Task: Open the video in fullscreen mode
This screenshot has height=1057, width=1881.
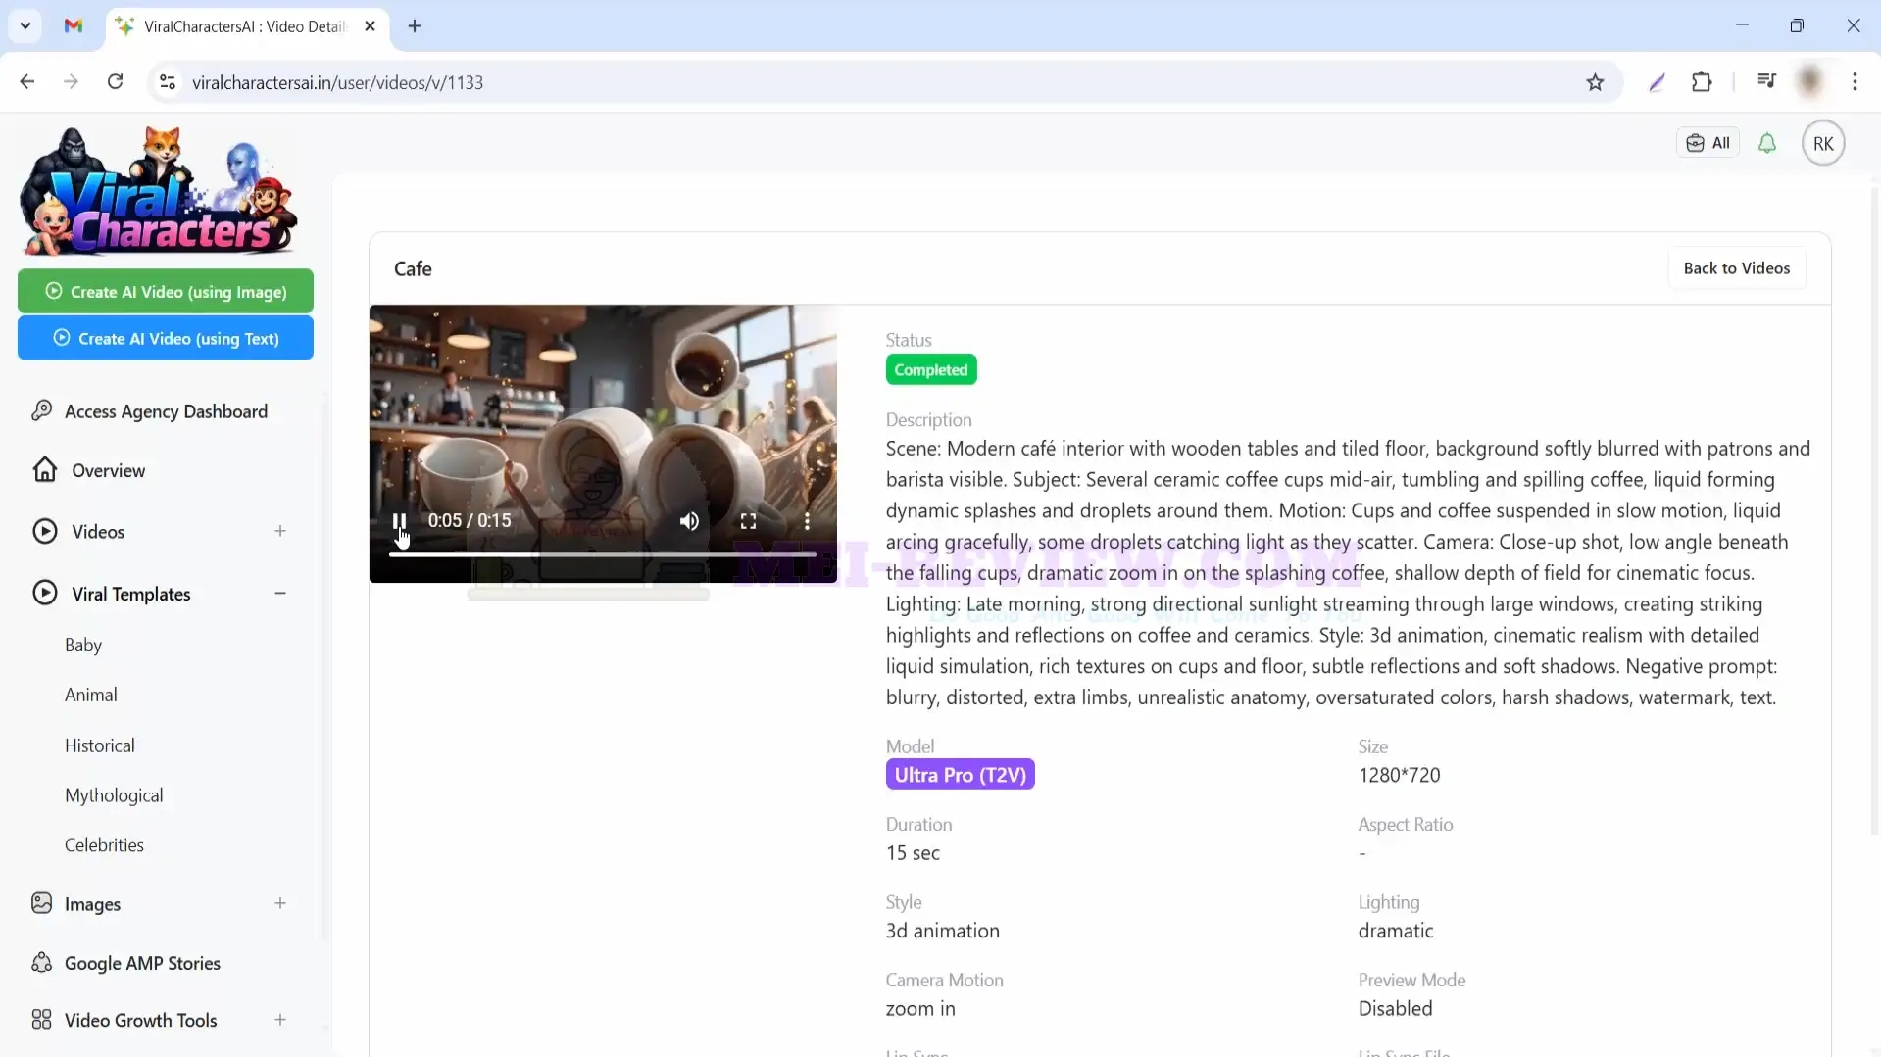Action: click(x=748, y=521)
